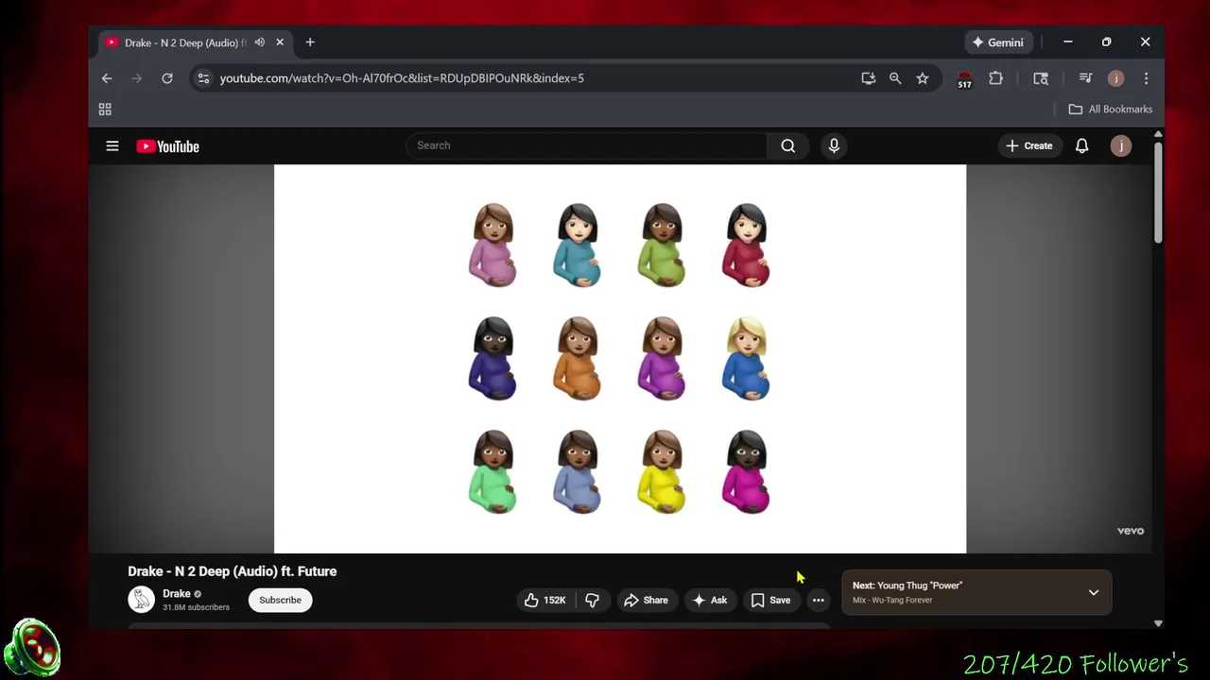Expand the Next: Young Thug playlist panel

point(1094,593)
